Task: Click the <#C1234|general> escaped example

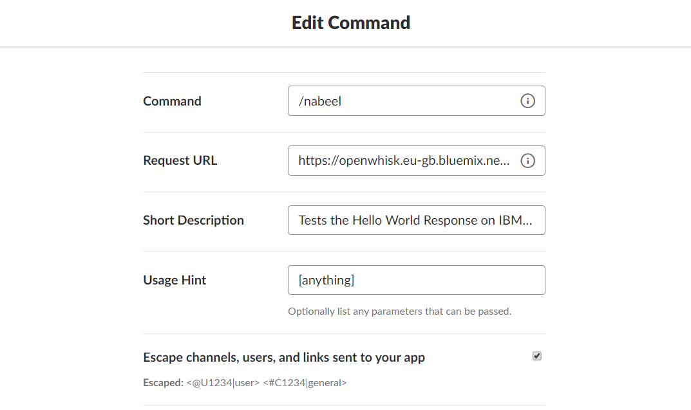Action: coord(305,383)
